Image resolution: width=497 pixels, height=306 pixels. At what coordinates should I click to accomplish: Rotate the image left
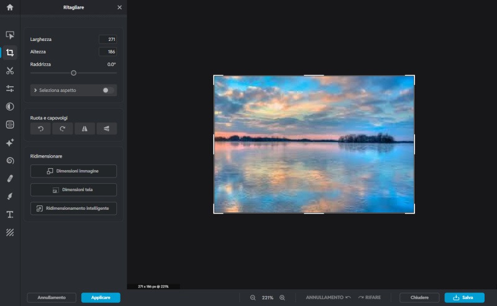pyautogui.click(x=40, y=128)
